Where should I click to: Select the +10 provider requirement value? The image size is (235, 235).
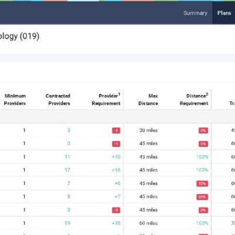click(116, 157)
